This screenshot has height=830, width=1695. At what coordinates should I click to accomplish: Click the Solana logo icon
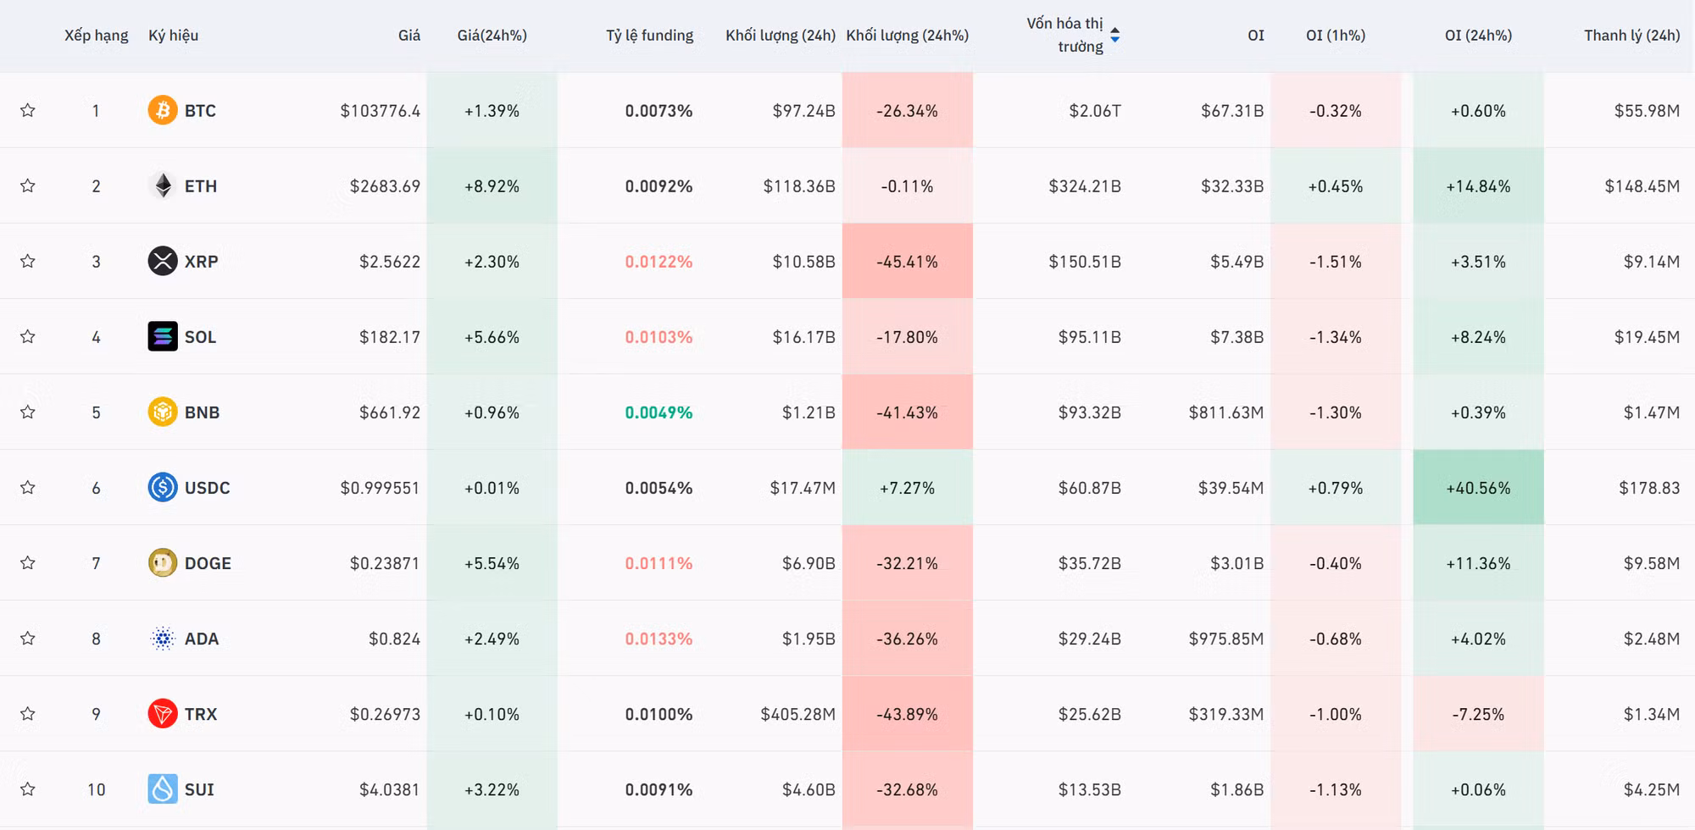[162, 336]
